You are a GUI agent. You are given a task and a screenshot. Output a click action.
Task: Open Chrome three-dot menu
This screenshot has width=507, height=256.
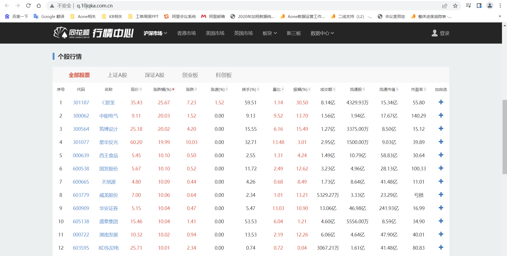(500, 6)
